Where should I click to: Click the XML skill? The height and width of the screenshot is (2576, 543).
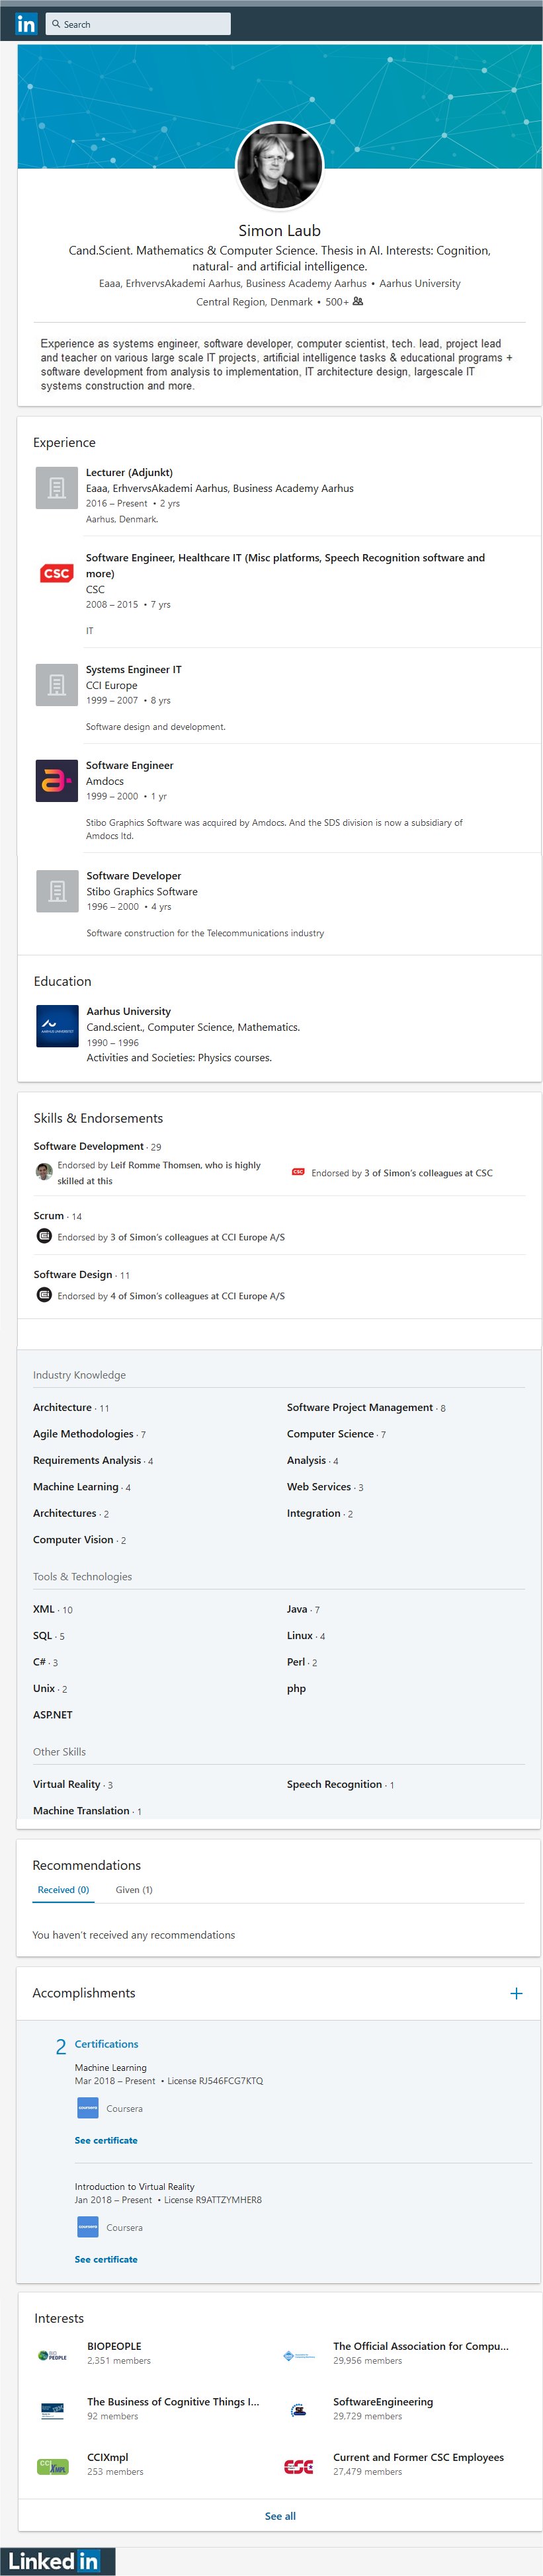click(x=44, y=1609)
